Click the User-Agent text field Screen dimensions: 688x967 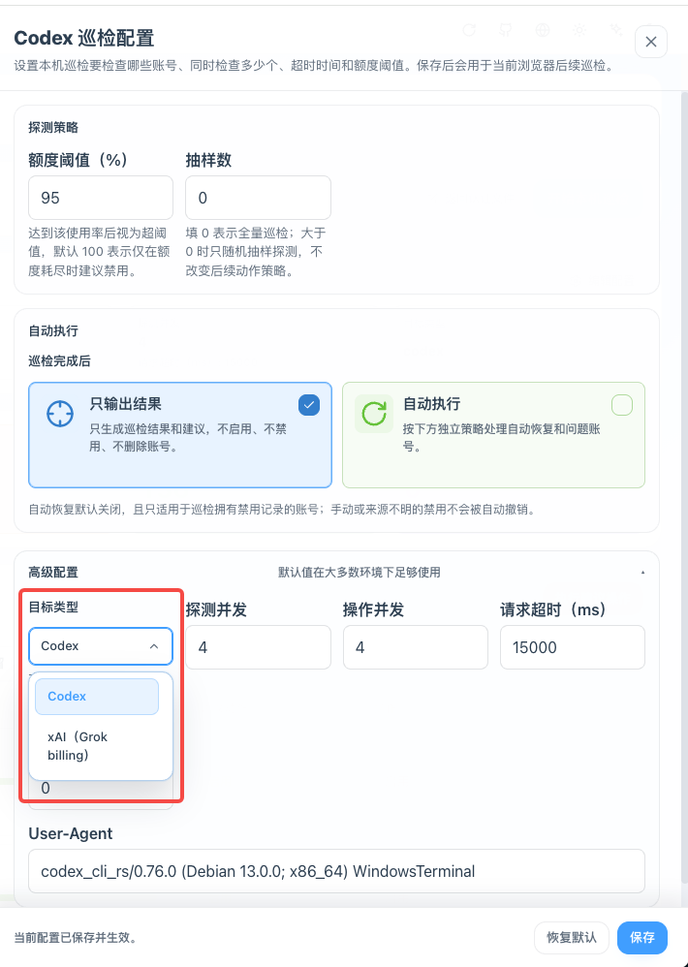click(336, 871)
